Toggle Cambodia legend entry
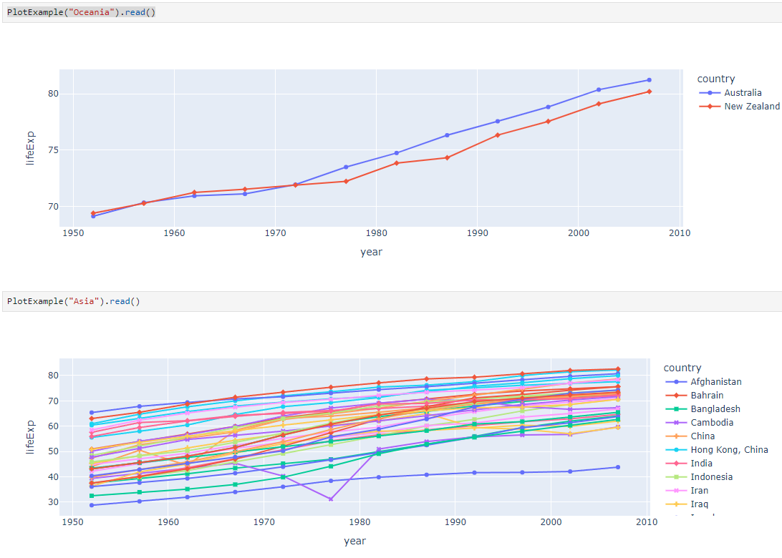782x558 pixels. click(x=700, y=423)
